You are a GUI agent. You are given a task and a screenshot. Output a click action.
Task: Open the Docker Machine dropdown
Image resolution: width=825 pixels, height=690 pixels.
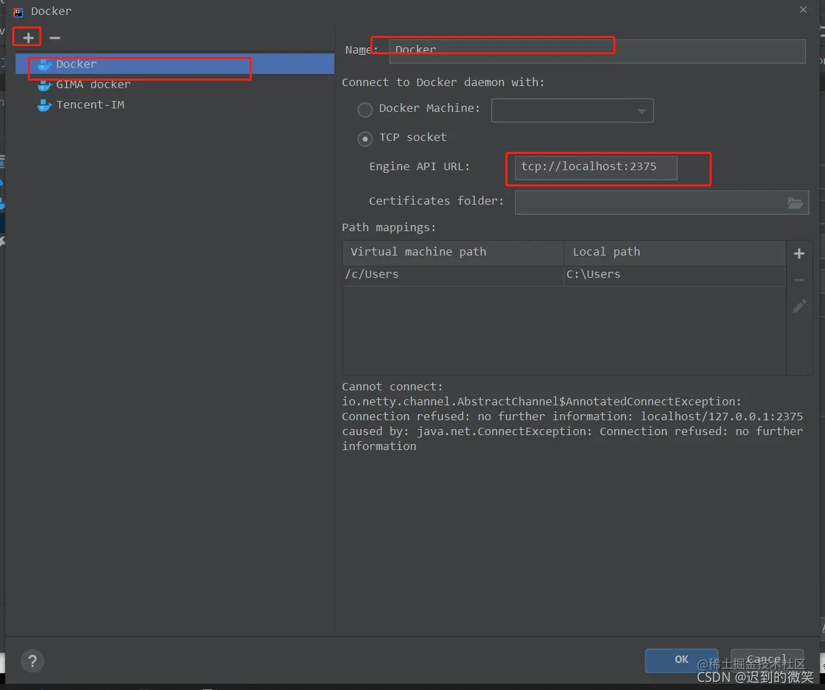(572, 110)
